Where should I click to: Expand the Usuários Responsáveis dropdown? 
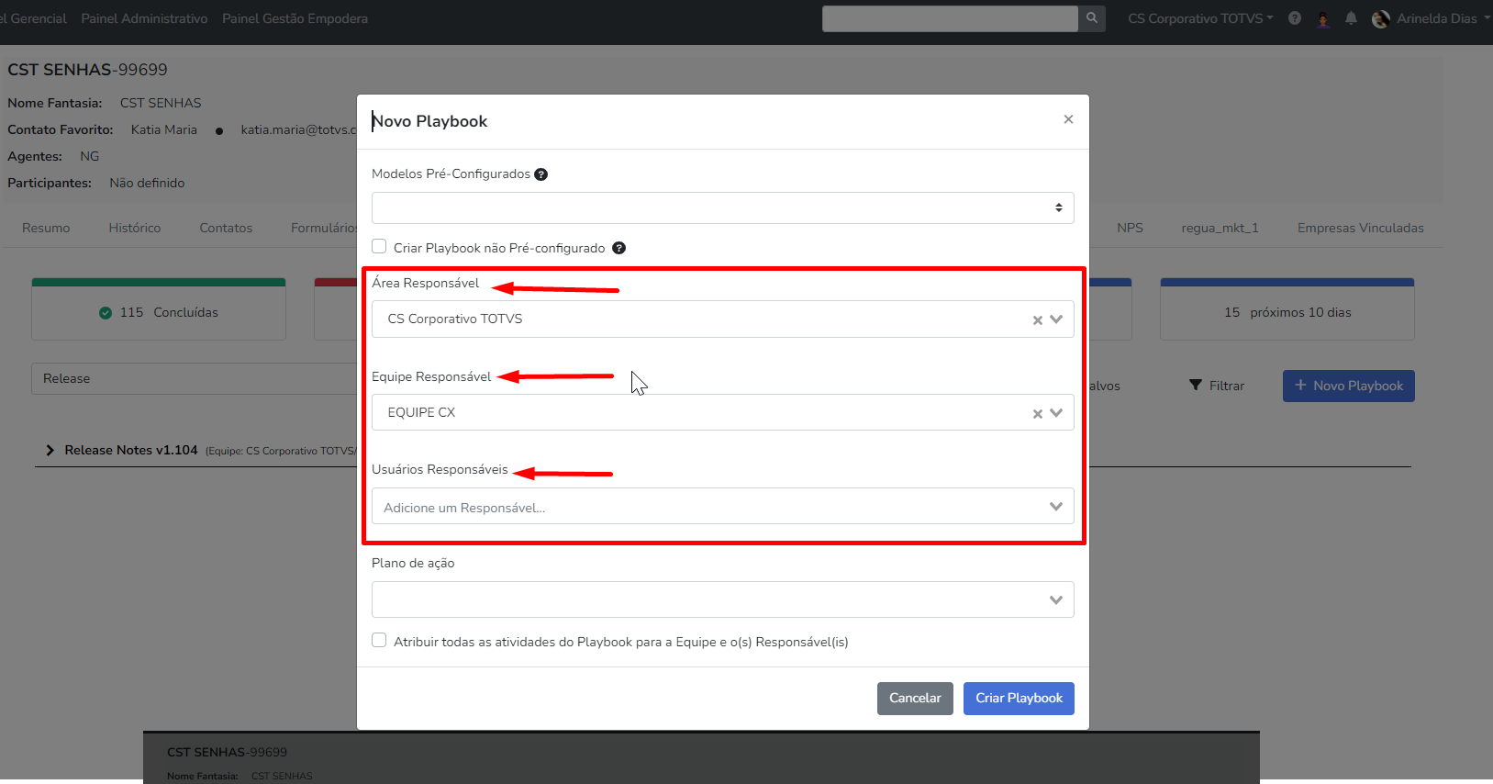tap(1056, 507)
